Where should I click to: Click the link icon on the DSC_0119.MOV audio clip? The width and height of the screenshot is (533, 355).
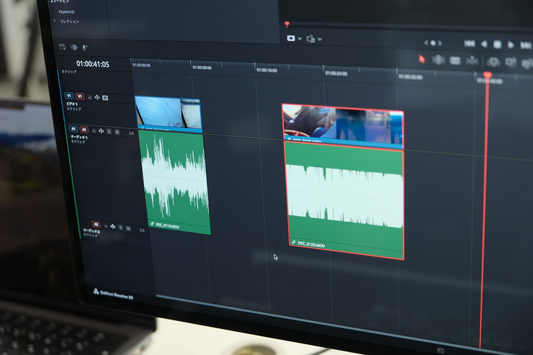[152, 224]
